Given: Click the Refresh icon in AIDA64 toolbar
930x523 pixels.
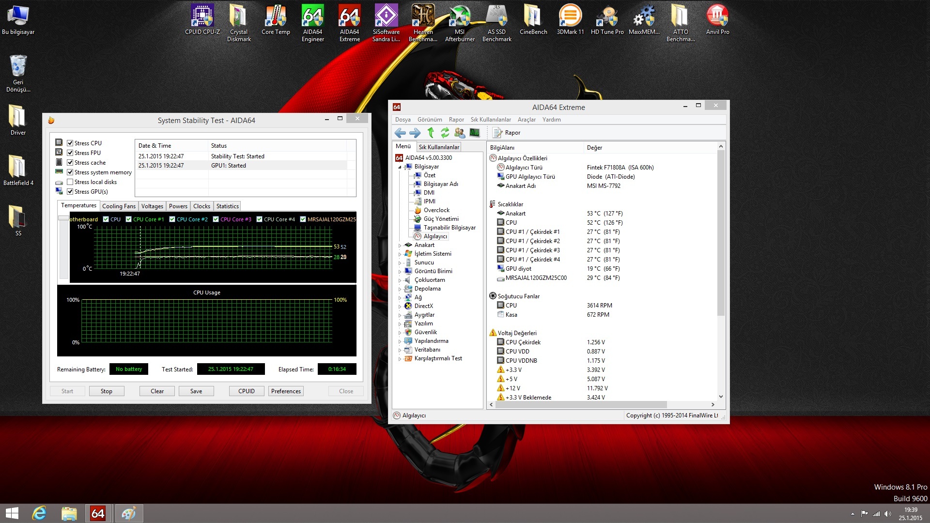Looking at the screenshot, I should [445, 133].
